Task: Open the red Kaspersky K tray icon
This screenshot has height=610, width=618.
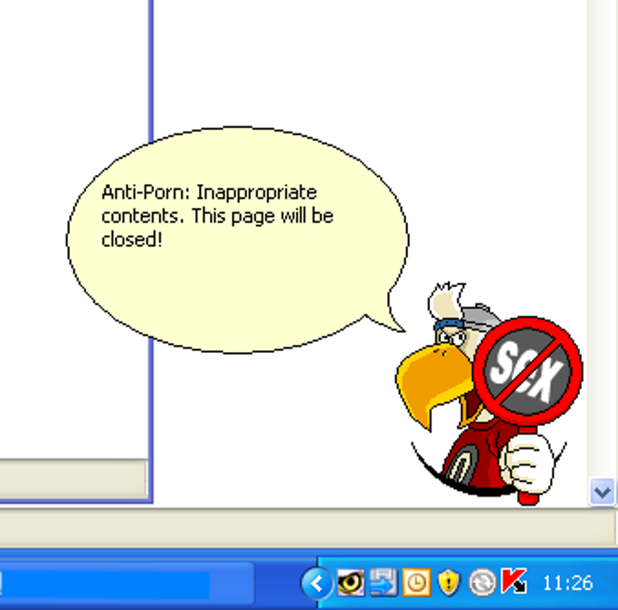Action: (x=514, y=581)
